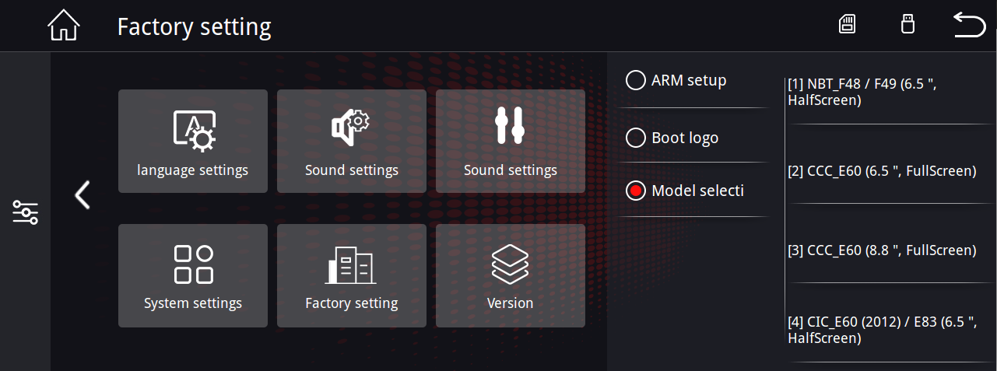The width and height of the screenshot is (997, 371).
Task: Go to the home screen icon
Action: click(x=64, y=26)
